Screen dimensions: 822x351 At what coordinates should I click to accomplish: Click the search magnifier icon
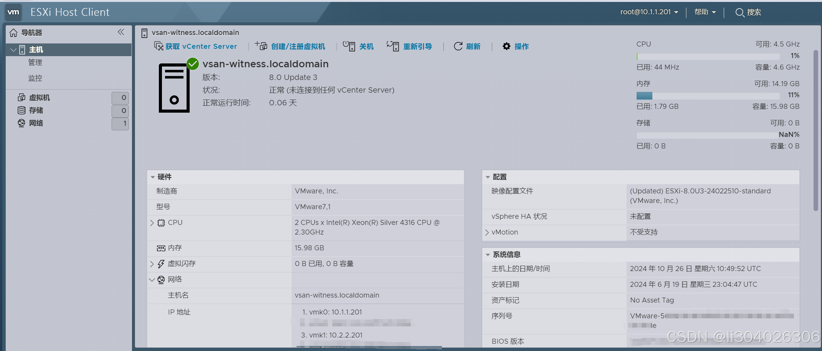coord(739,13)
